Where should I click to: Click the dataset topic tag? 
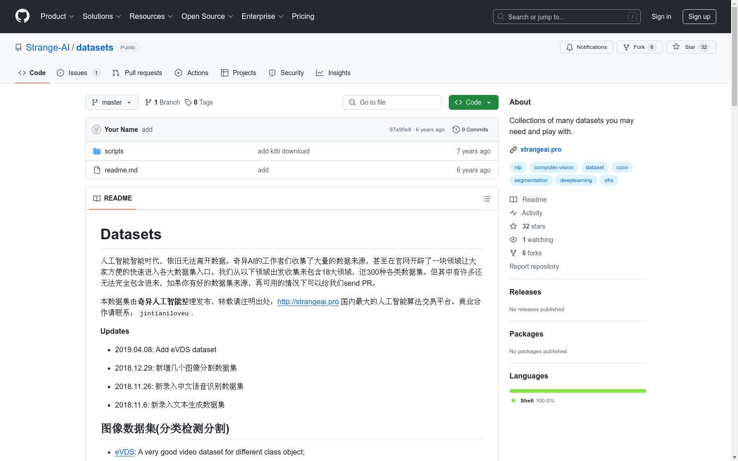pyautogui.click(x=595, y=167)
